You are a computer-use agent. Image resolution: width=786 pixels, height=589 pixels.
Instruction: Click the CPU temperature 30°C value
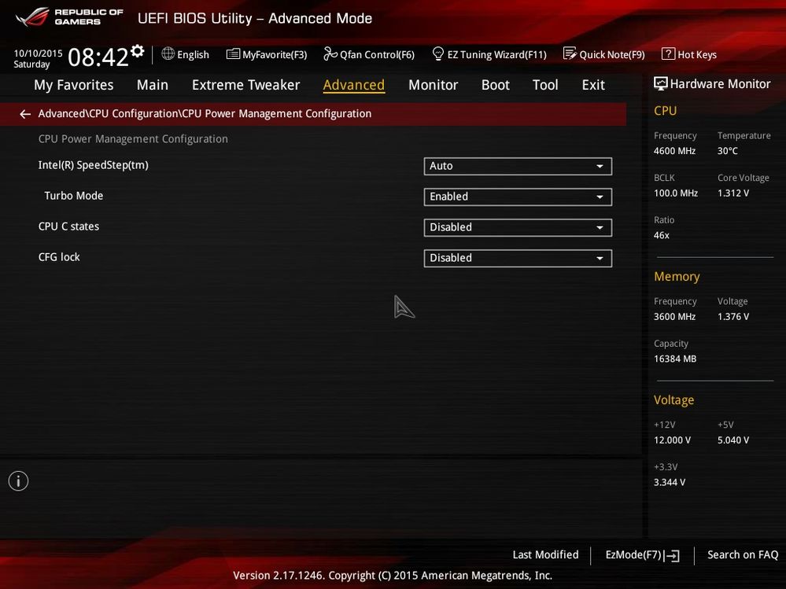(x=727, y=151)
